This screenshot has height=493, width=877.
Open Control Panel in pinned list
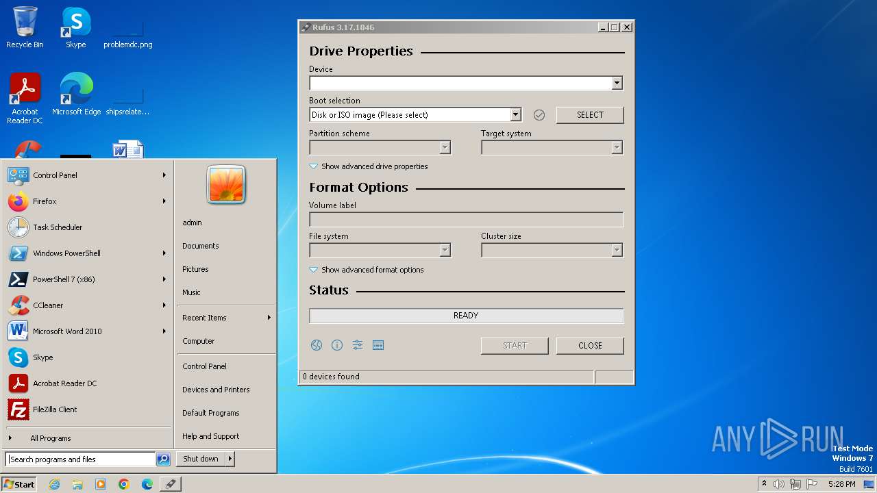88,175
